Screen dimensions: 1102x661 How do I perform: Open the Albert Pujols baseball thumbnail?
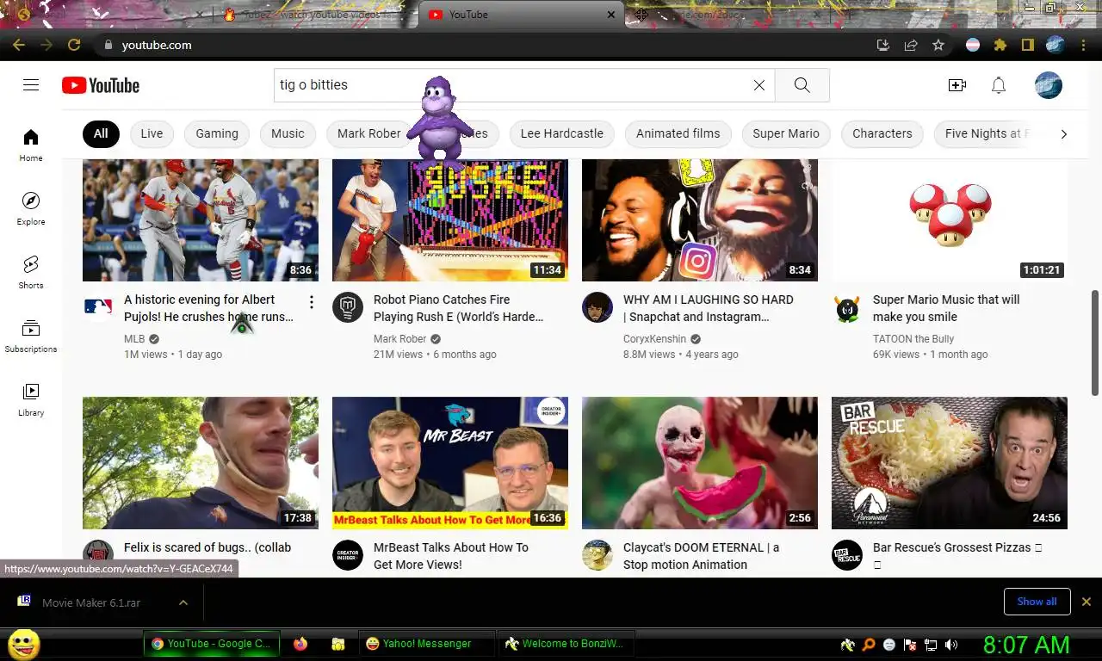coord(201,220)
